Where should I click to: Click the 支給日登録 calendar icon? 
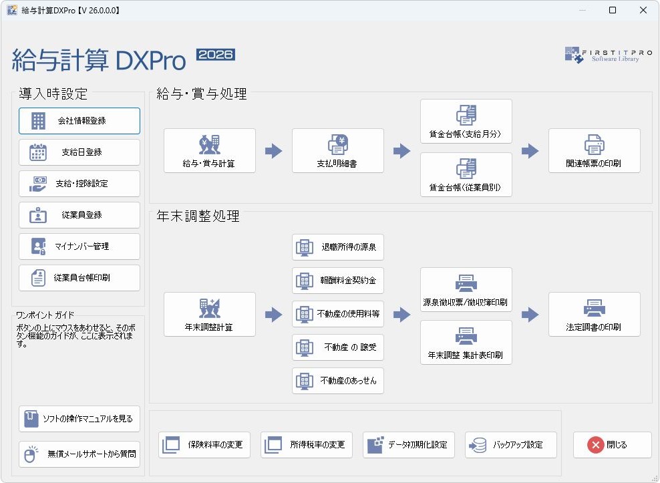(39, 152)
